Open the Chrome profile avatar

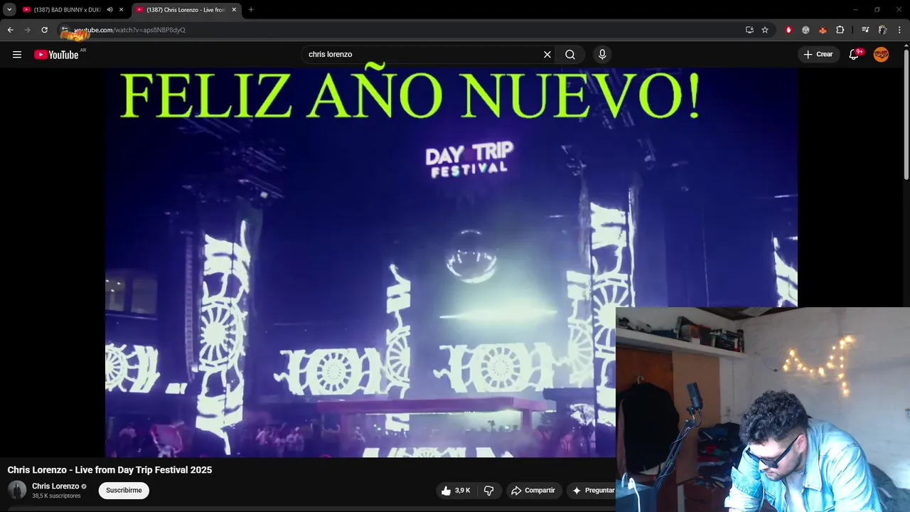[882, 30]
